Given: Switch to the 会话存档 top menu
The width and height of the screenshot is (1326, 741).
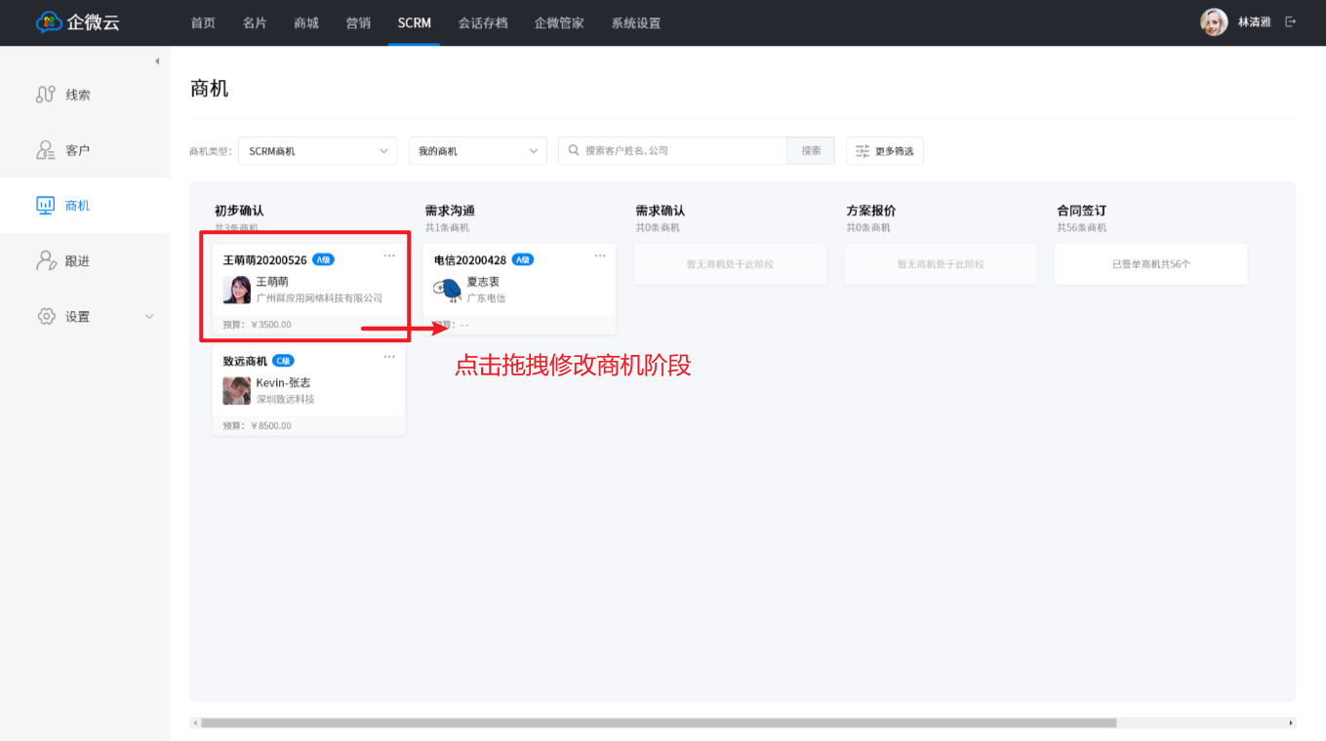Looking at the screenshot, I should tap(483, 22).
